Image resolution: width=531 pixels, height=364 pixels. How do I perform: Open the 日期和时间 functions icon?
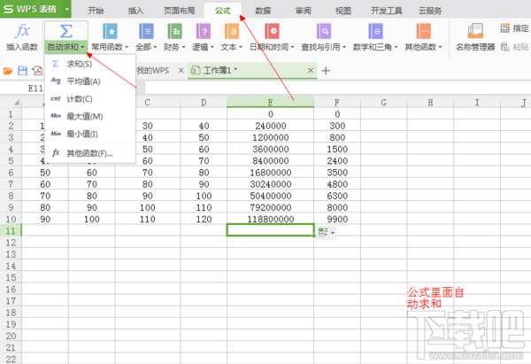tap(272, 31)
